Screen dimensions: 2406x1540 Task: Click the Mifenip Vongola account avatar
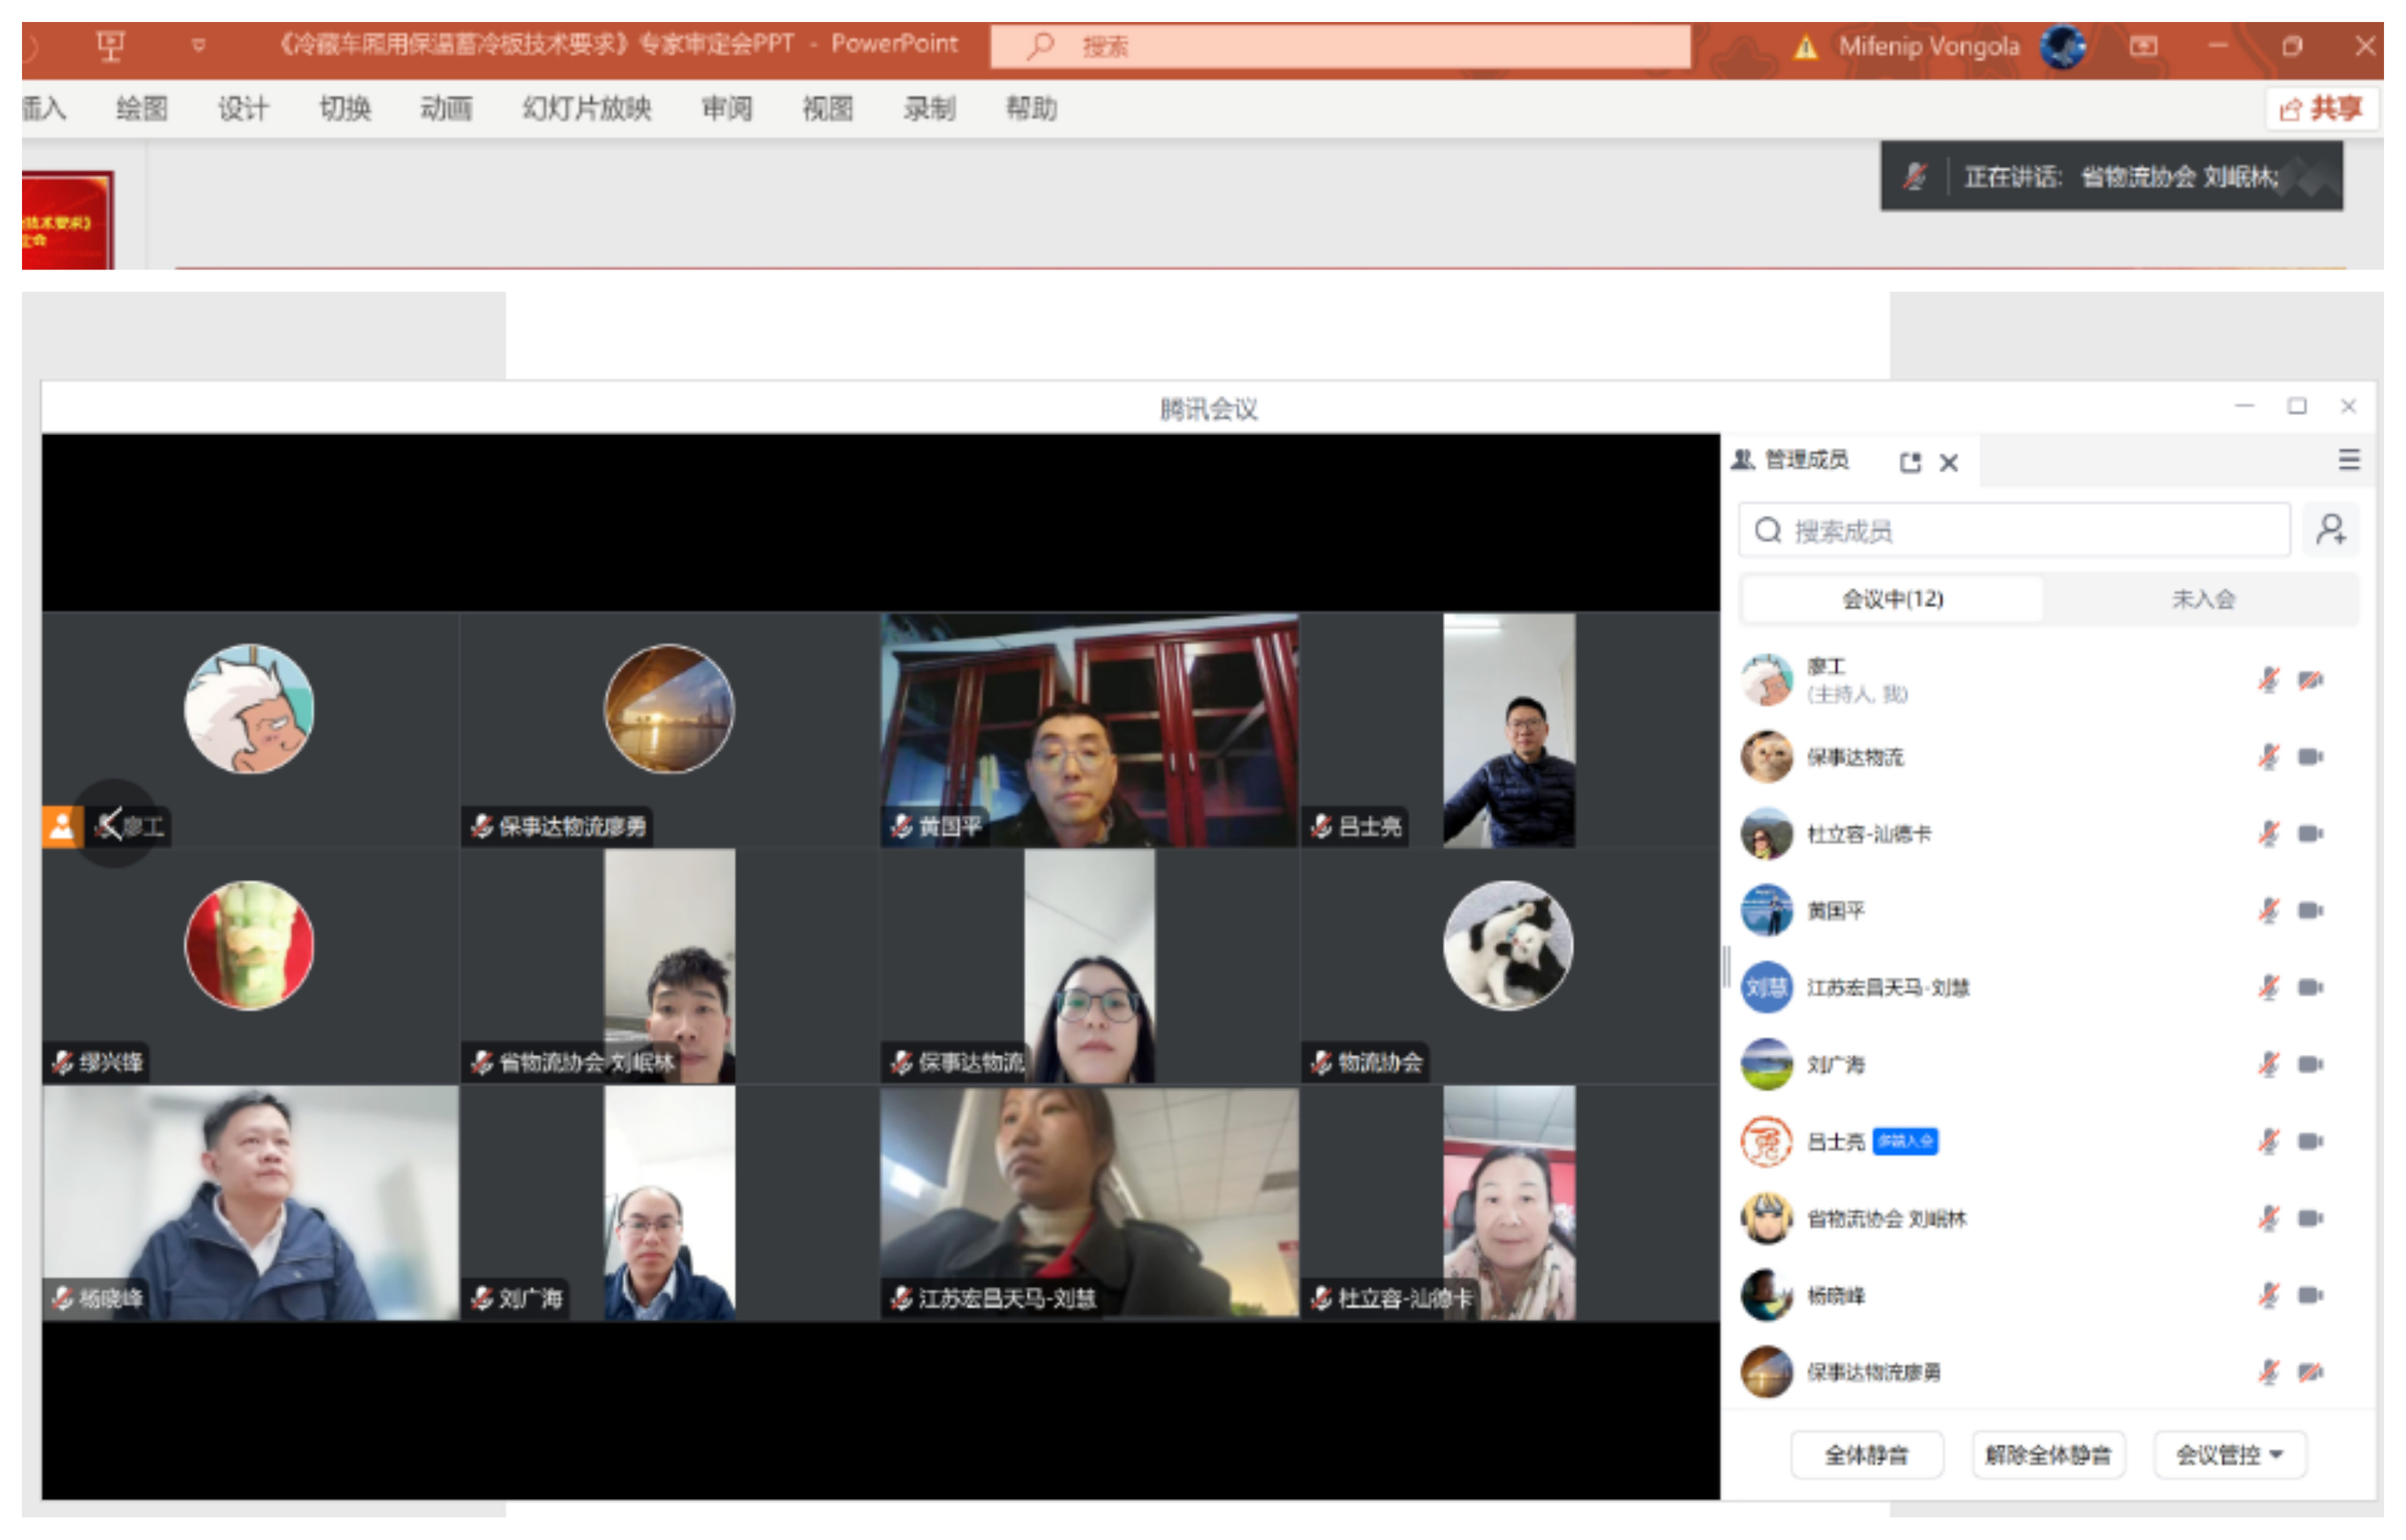[2063, 46]
